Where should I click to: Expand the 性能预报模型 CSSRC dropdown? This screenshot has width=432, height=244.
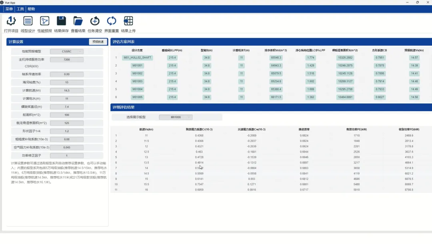pos(67,52)
